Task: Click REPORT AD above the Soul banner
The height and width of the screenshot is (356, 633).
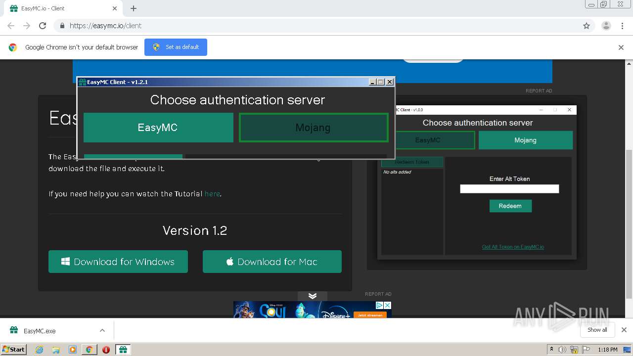Action: 378,294
